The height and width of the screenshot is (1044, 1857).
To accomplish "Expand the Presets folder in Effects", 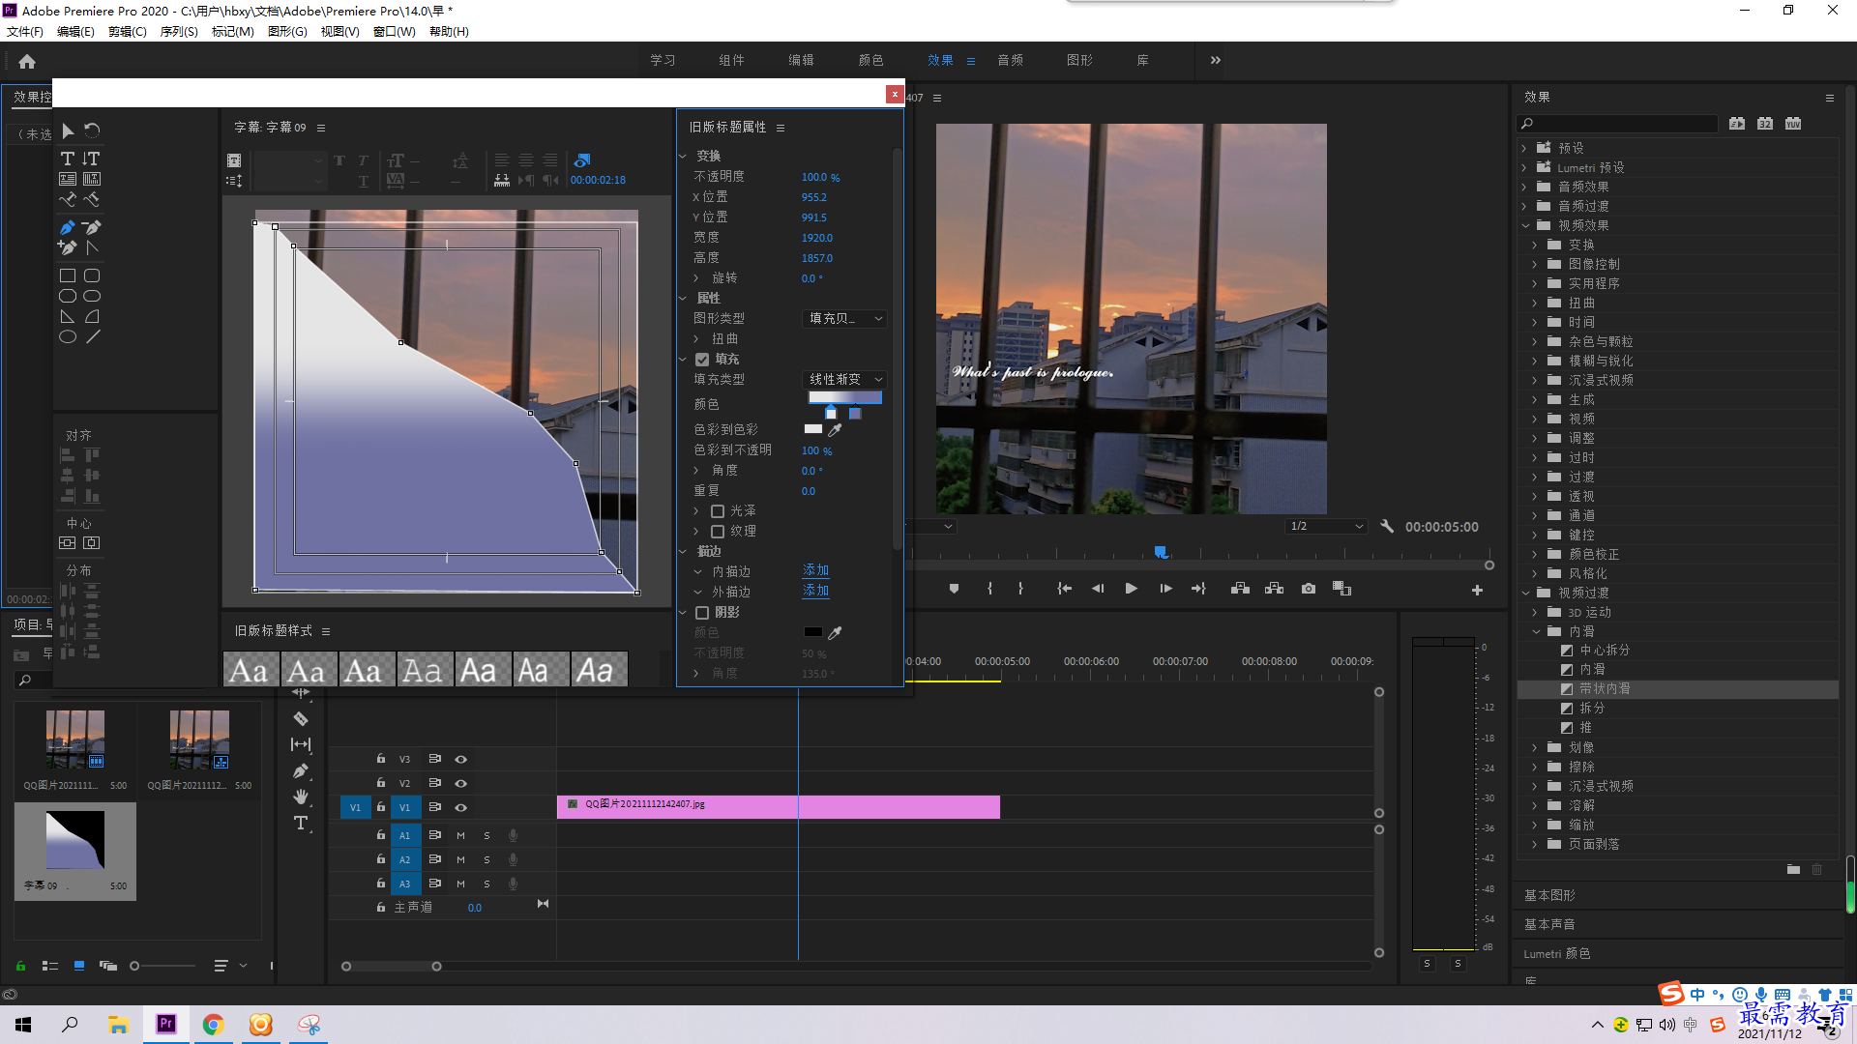I will pos(1525,148).
